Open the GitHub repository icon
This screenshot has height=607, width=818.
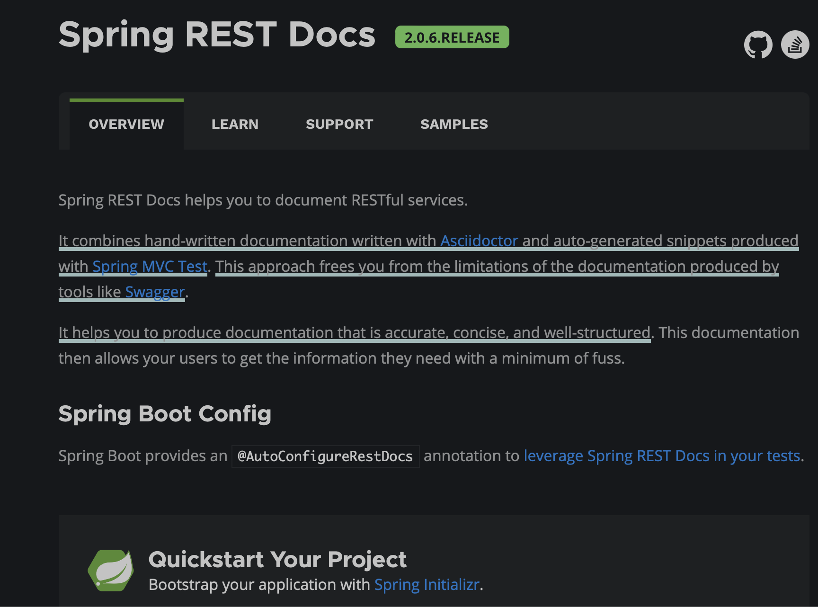click(x=758, y=45)
